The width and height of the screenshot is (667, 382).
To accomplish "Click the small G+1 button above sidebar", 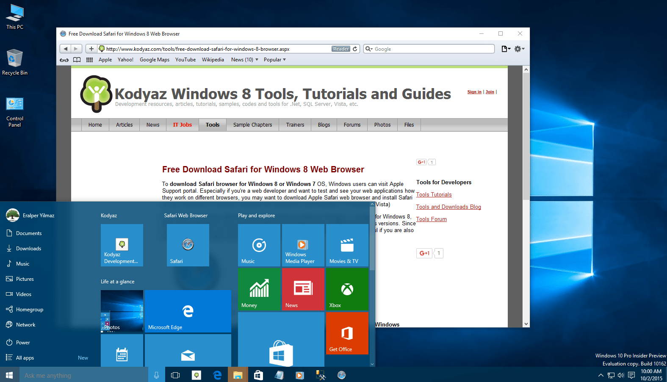I will pyautogui.click(x=421, y=162).
